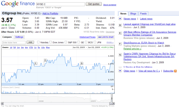Open the chart Settings tab
The image size is (179, 108).
click(x=19, y=37)
